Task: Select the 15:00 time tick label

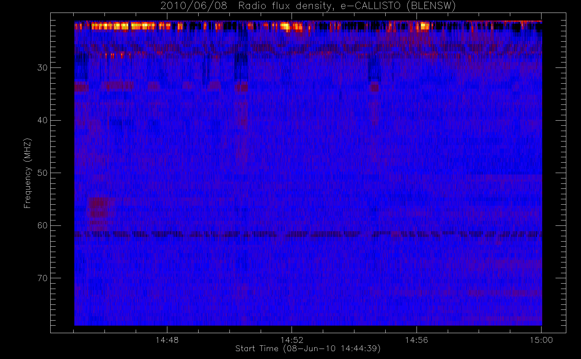Action: coord(541,340)
